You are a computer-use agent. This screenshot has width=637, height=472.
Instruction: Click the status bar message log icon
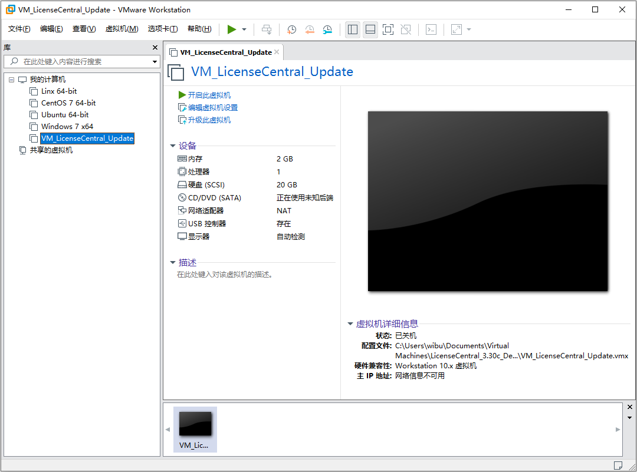click(x=618, y=466)
